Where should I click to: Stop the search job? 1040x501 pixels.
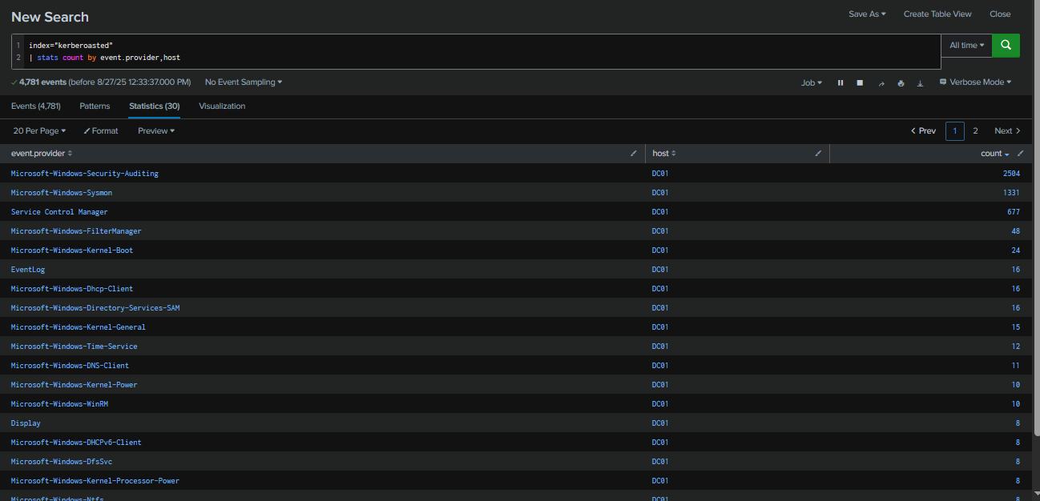[x=860, y=82]
